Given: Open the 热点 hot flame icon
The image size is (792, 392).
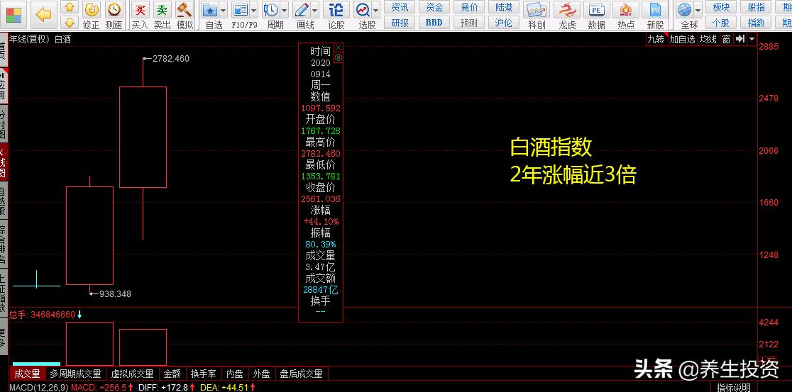Looking at the screenshot, I should (x=626, y=10).
